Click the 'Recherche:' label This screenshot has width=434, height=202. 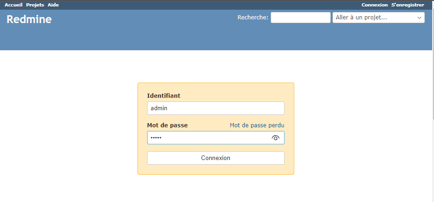(x=253, y=18)
